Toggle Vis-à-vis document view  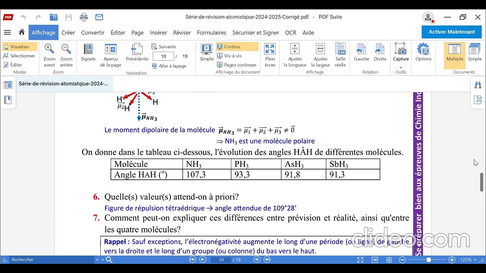click(x=229, y=56)
